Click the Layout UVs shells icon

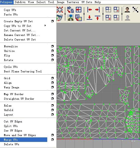coord(71,10)
